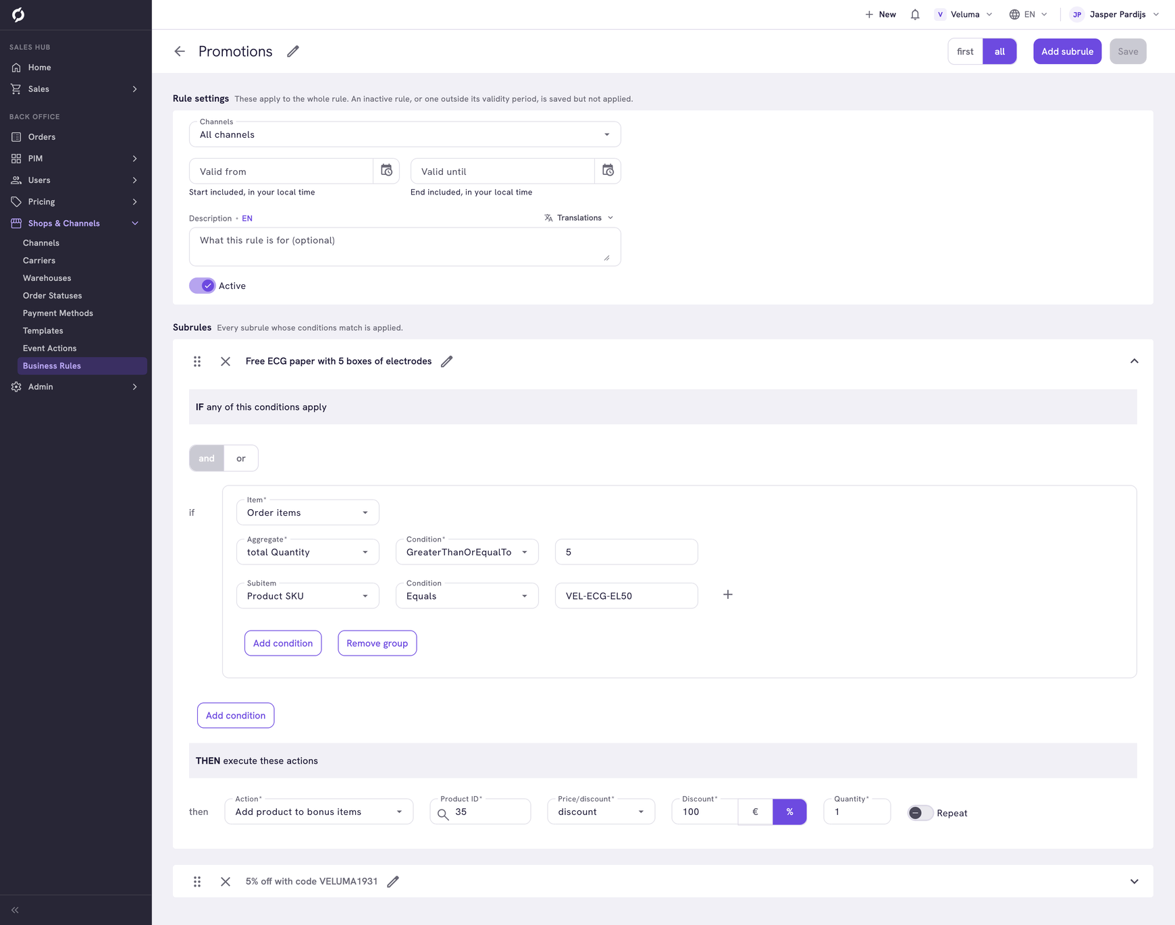This screenshot has width=1175, height=925.
Task: Add a subitem filter with plus icon
Action: click(728, 595)
